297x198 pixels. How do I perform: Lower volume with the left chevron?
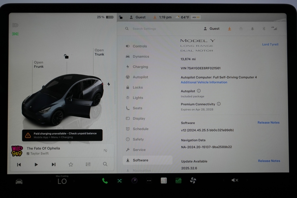point(224,180)
